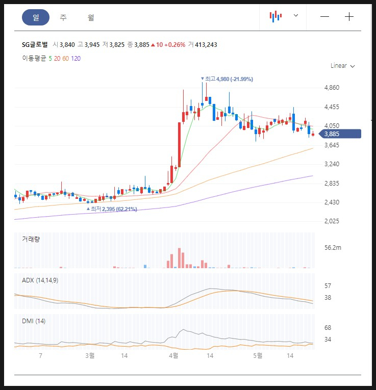The width and height of the screenshot is (376, 390).
Task: Toggle the 5-day moving average line
Action: coord(50,59)
